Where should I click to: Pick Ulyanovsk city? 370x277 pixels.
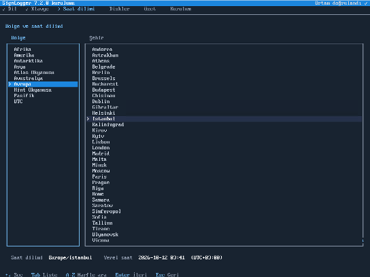pyautogui.click(x=224, y=234)
